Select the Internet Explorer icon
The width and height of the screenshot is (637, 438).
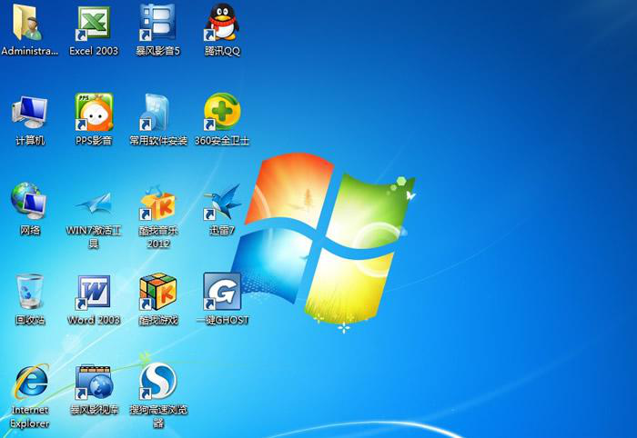[x=31, y=382]
